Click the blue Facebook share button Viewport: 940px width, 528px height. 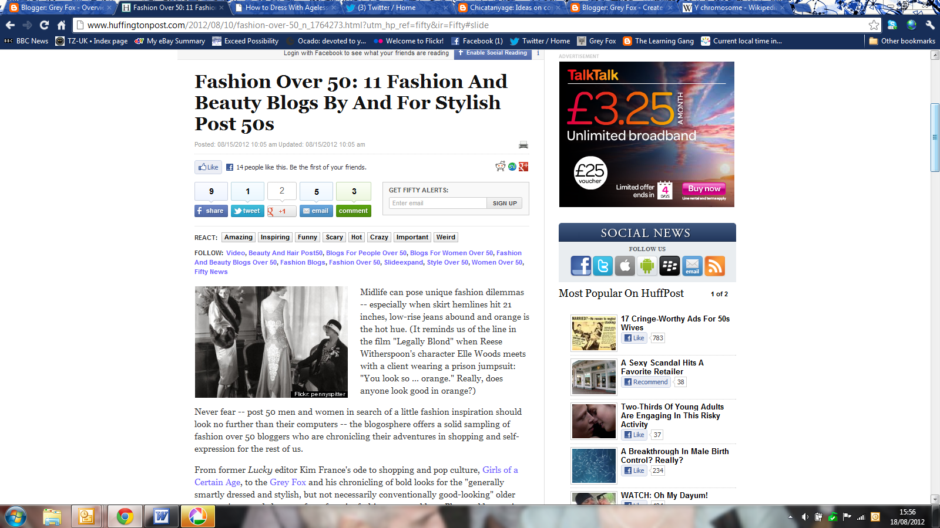click(x=211, y=211)
